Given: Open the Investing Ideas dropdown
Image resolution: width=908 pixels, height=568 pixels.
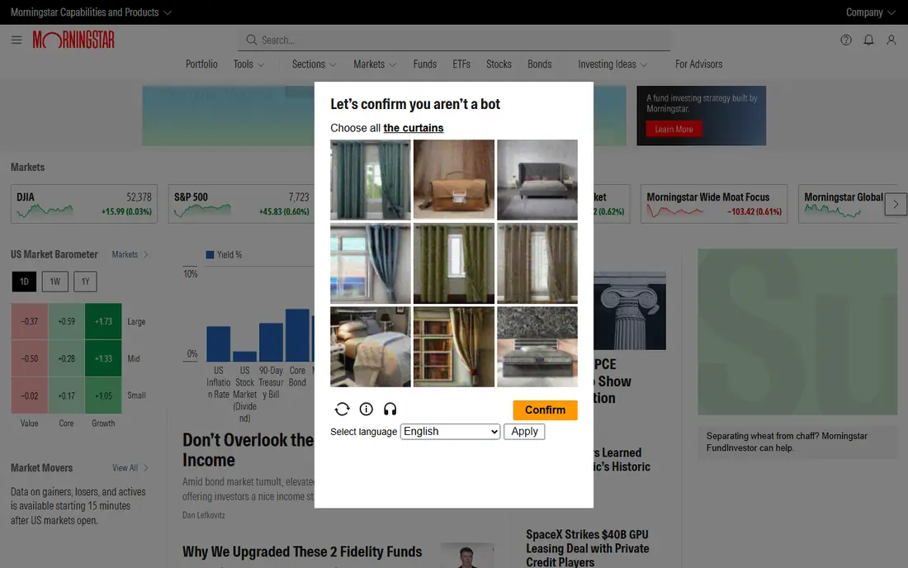Looking at the screenshot, I should coord(612,64).
